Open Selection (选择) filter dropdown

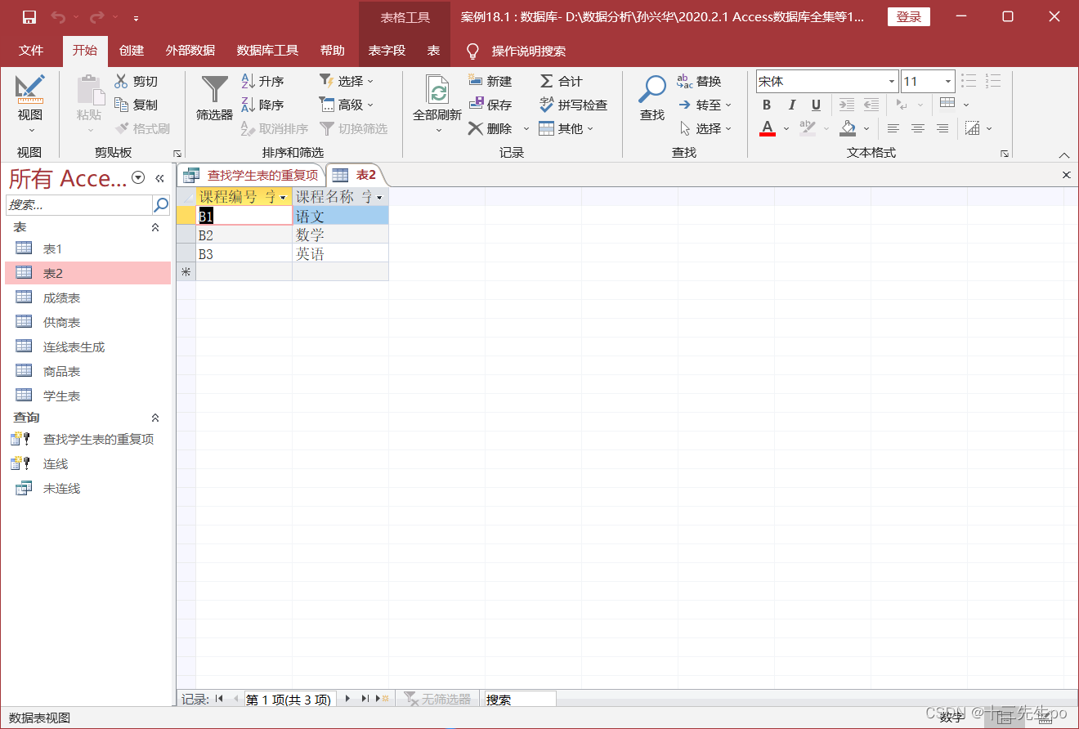click(x=346, y=81)
